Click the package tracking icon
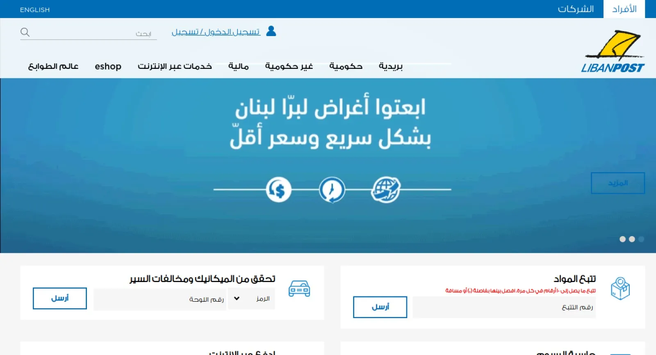The width and height of the screenshot is (656, 355). coord(620,289)
